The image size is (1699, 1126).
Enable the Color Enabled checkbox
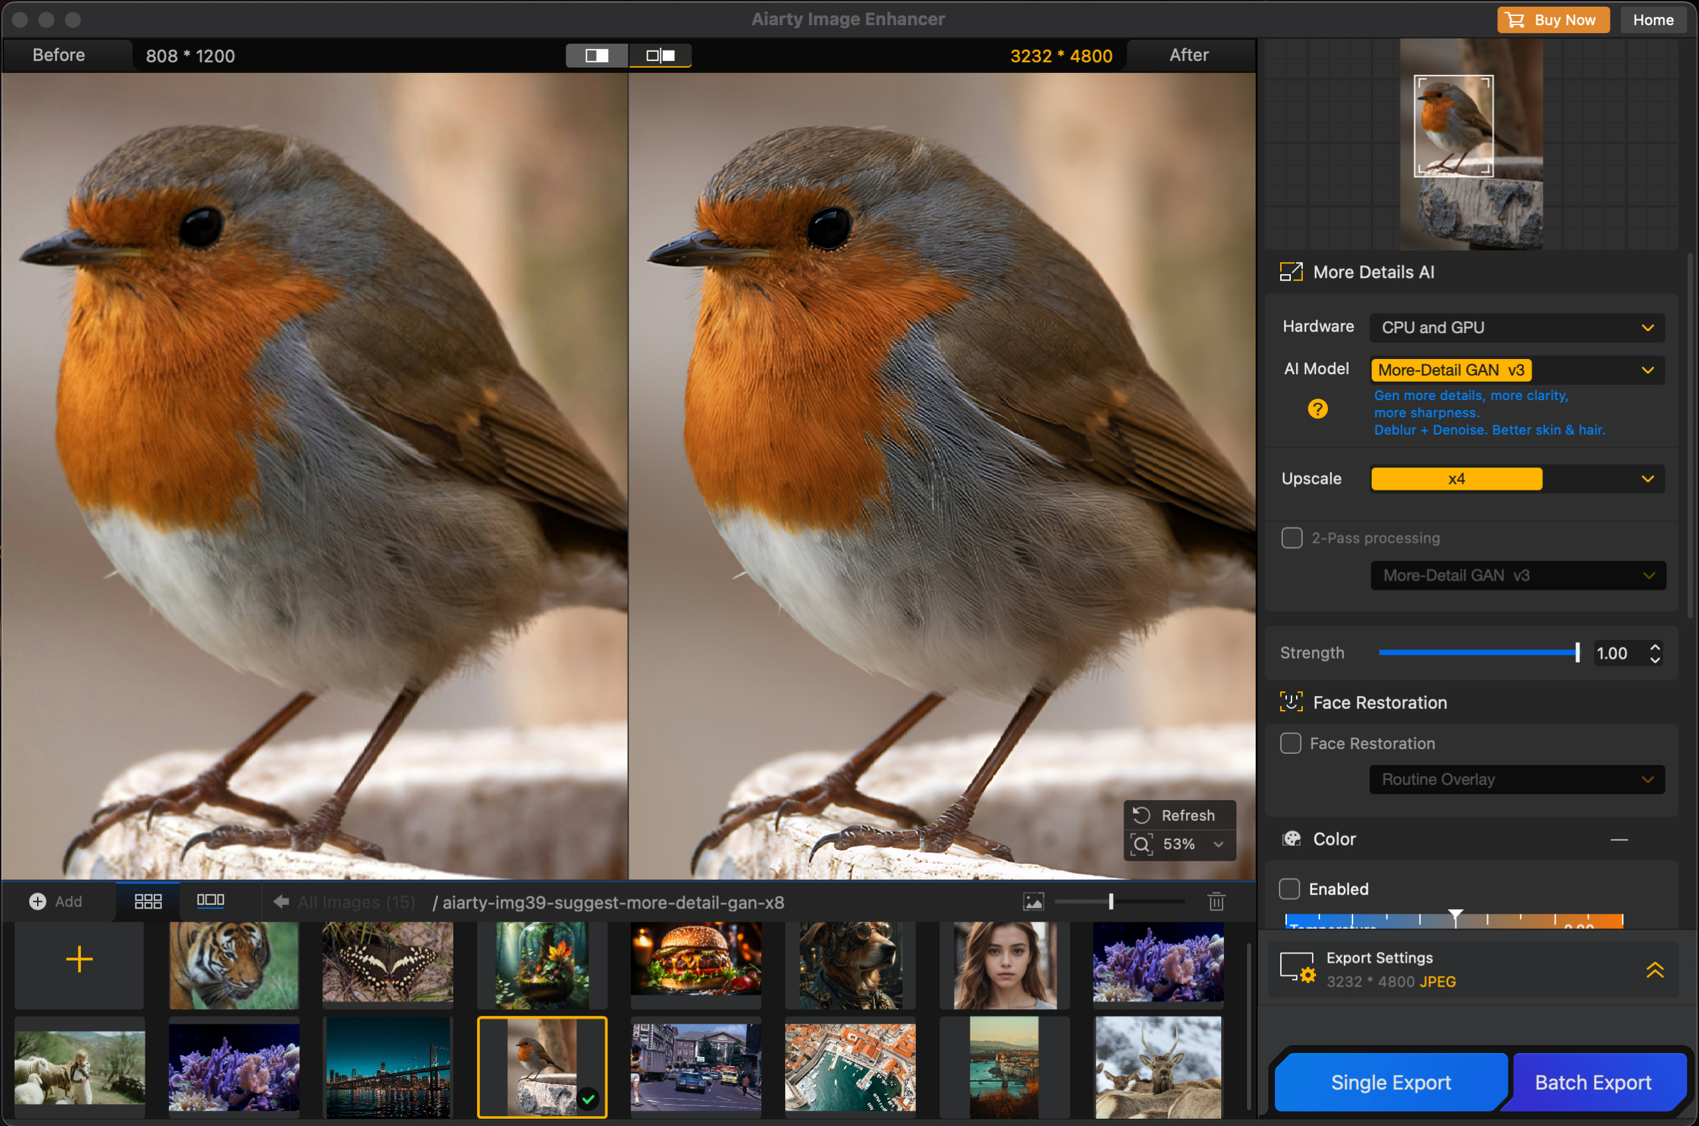tap(1289, 888)
